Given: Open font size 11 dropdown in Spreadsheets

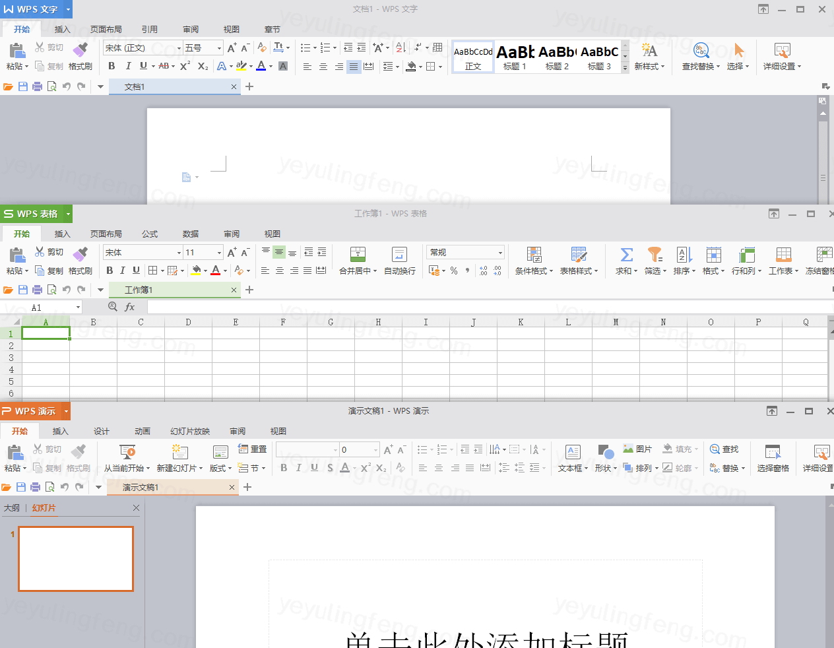Looking at the screenshot, I should [219, 253].
